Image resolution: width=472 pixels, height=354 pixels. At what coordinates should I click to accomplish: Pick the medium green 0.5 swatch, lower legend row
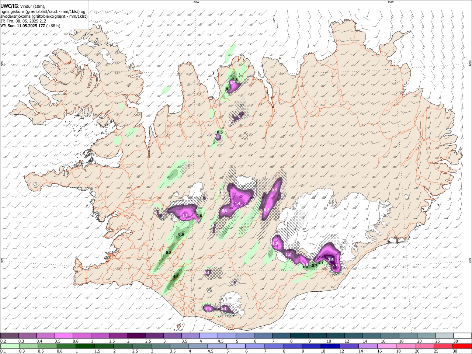click(x=47, y=346)
